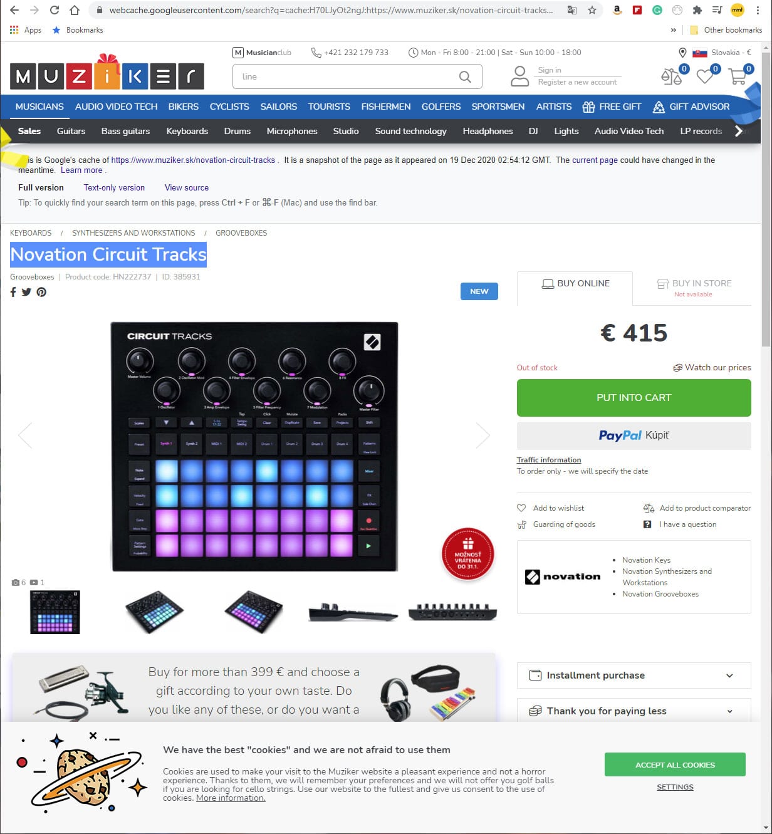Image resolution: width=772 pixels, height=834 pixels.
Task: Click the search magnifier icon
Action: [465, 76]
